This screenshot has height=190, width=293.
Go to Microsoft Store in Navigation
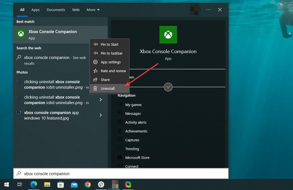[137, 158]
